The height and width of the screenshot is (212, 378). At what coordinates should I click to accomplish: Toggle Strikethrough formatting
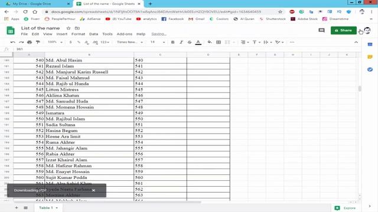click(x=190, y=42)
